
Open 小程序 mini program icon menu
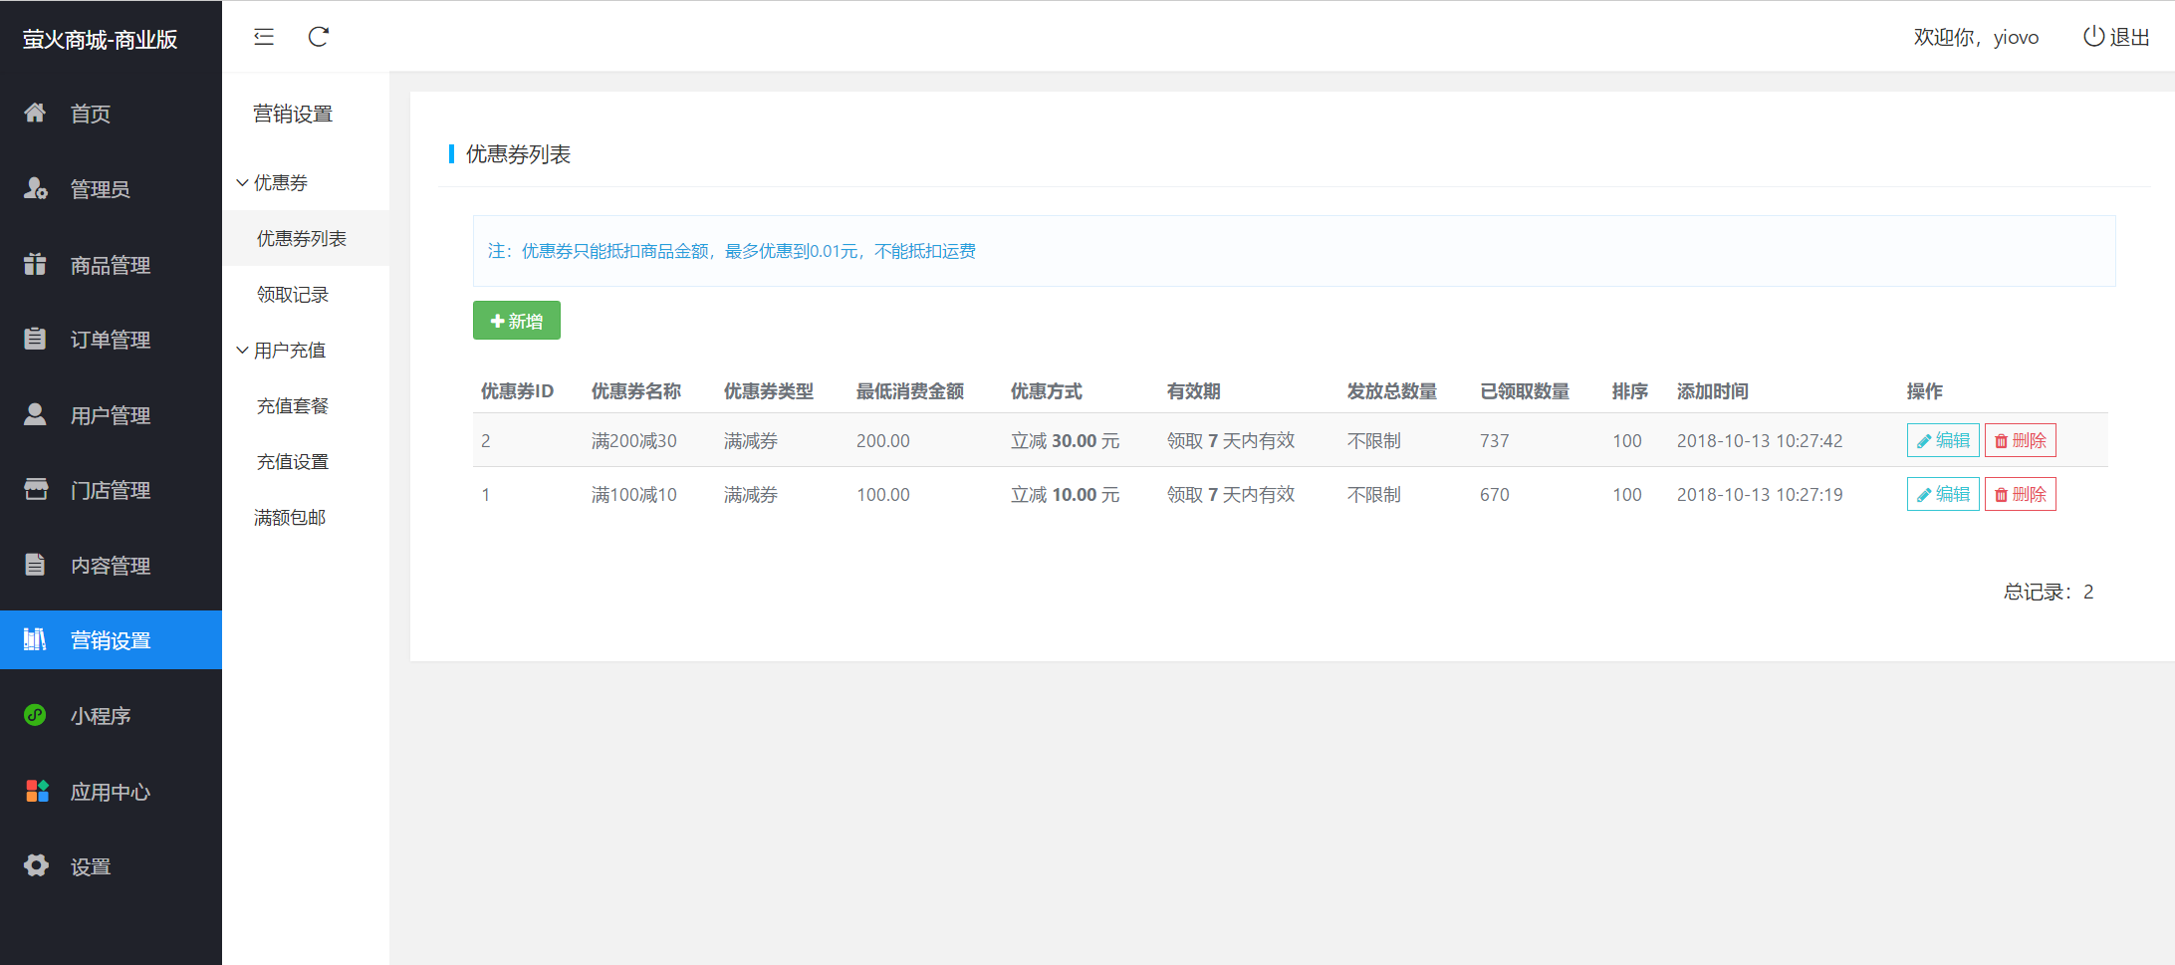coord(36,716)
